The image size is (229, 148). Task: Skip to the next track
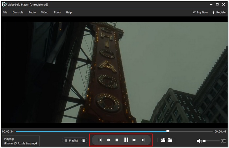tap(143, 140)
